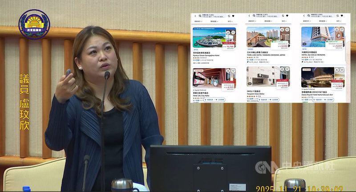Image resolution: width=356 pixels, height=192 pixels.
Task: Click share icon on TWIN-LINE HOTEL YANBARU card
Action: click(x=282, y=30)
